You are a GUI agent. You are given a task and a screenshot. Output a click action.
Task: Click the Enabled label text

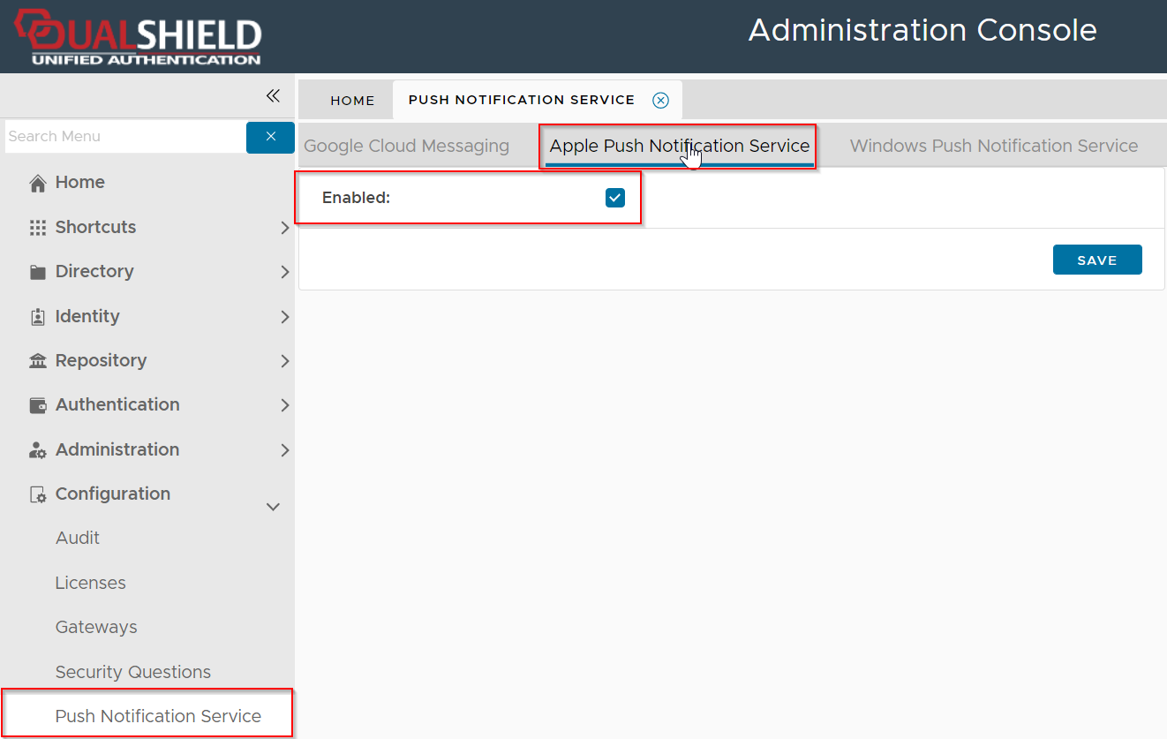(x=356, y=198)
